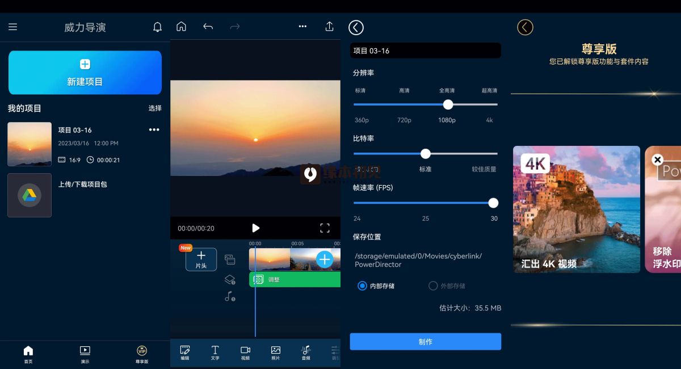Open the 汇出 4K 视频 card
The height and width of the screenshot is (369, 681).
tap(577, 209)
